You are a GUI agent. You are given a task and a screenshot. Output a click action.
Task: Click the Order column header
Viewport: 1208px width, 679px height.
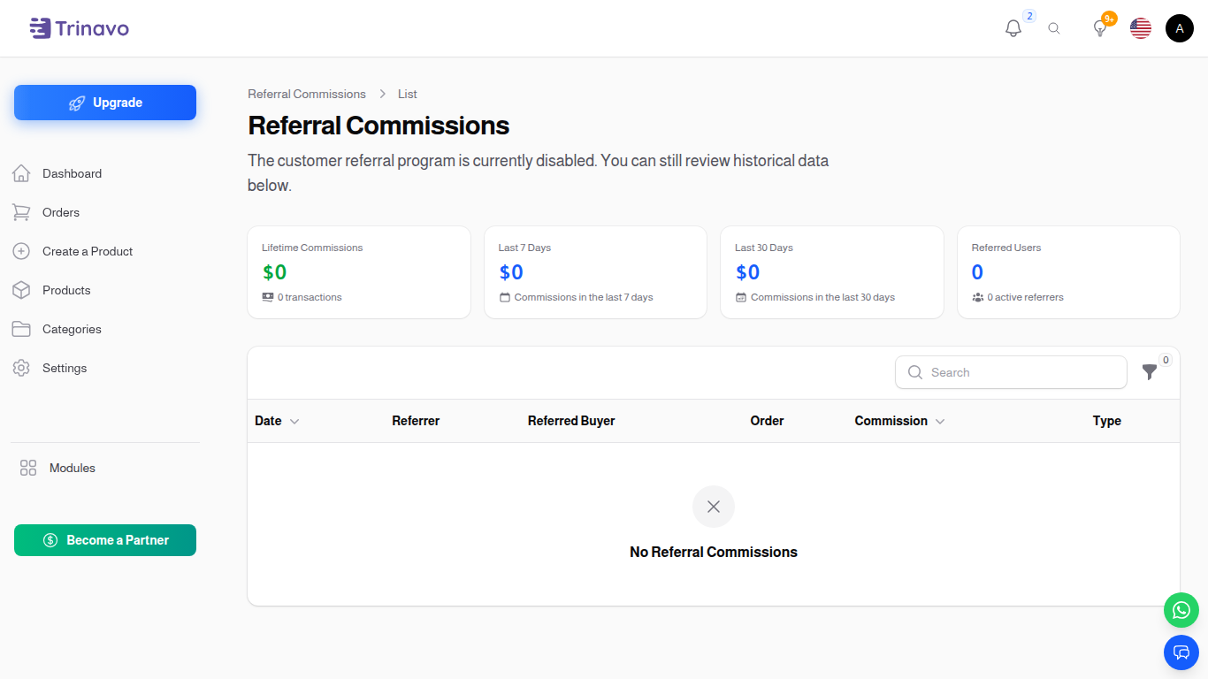(x=767, y=421)
